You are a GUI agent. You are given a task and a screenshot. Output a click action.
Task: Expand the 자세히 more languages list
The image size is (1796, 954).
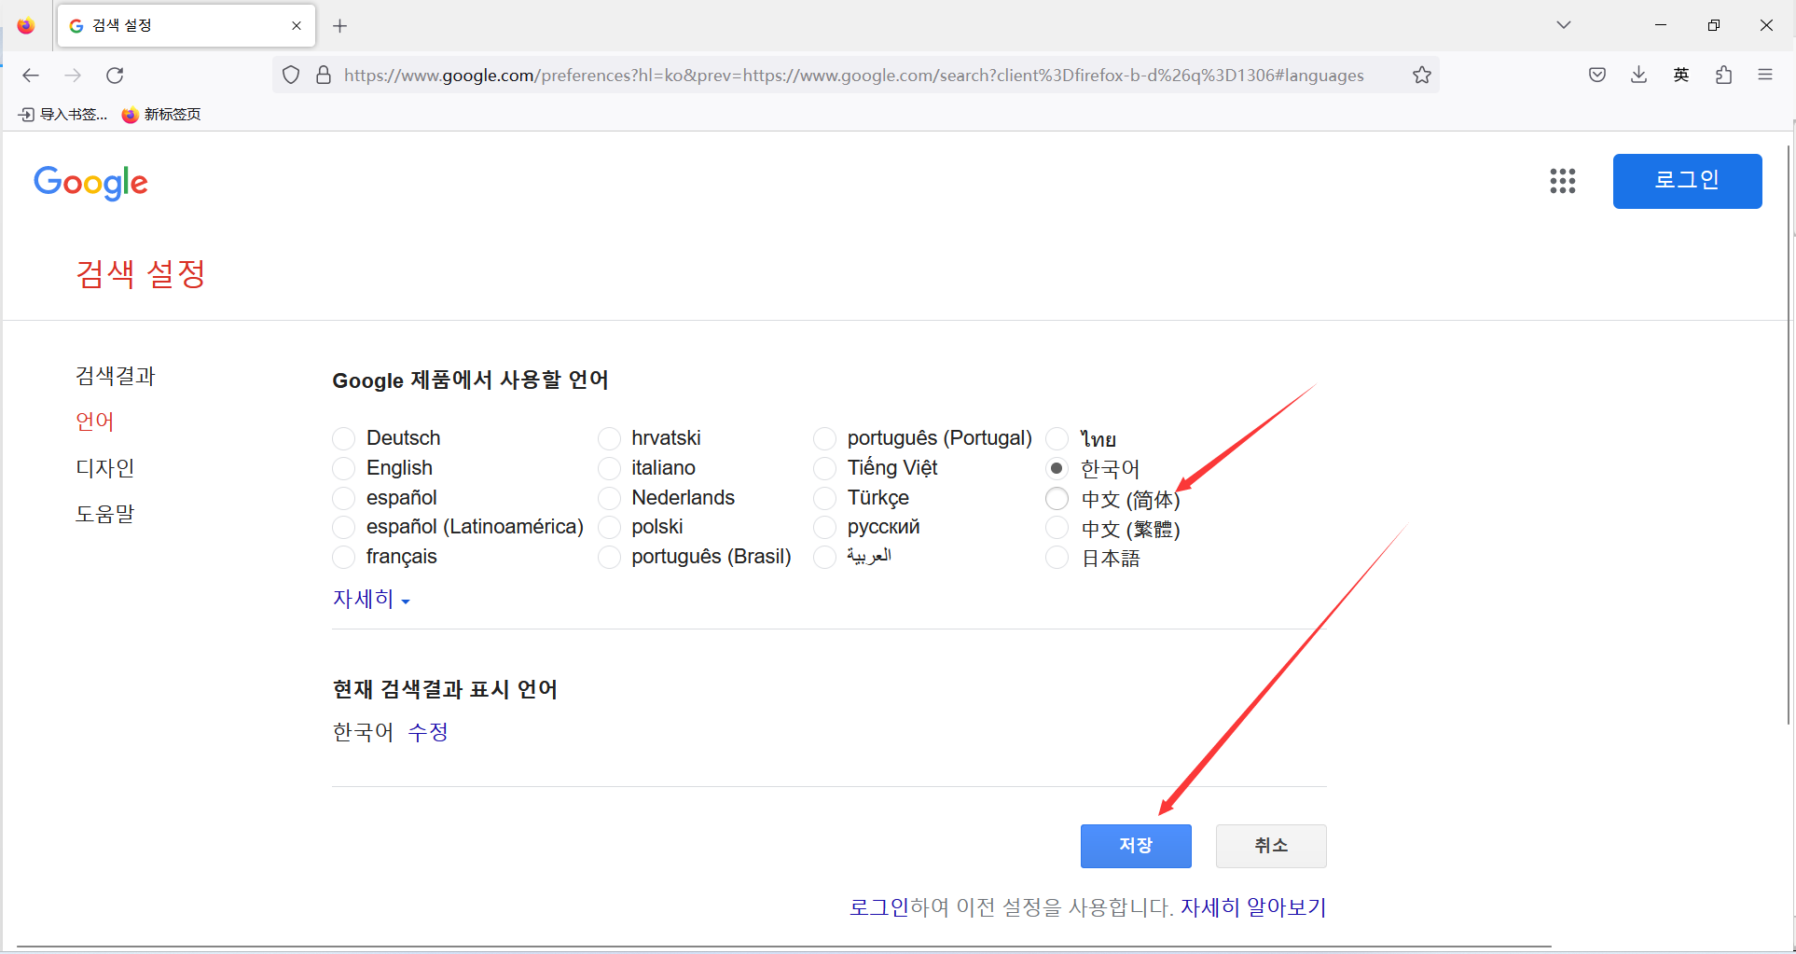click(x=371, y=599)
